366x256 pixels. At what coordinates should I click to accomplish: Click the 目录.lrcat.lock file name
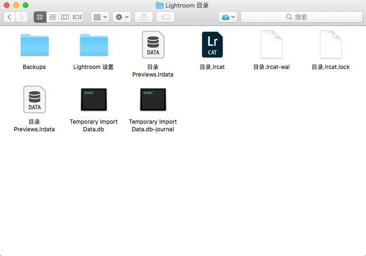(331, 67)
